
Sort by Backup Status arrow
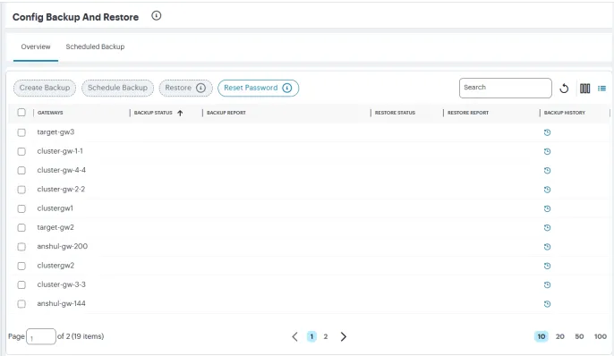pos(180,113)
